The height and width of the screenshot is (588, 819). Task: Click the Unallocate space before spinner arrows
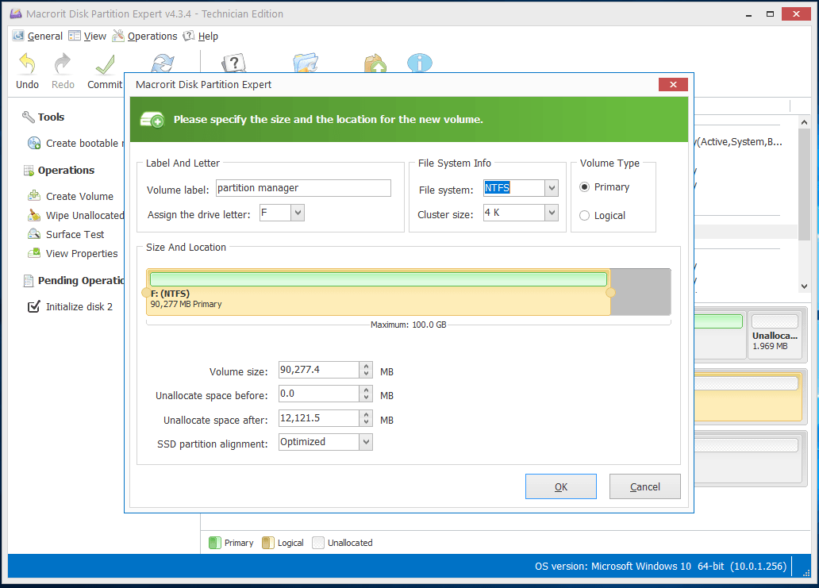(x=366, y=394)
